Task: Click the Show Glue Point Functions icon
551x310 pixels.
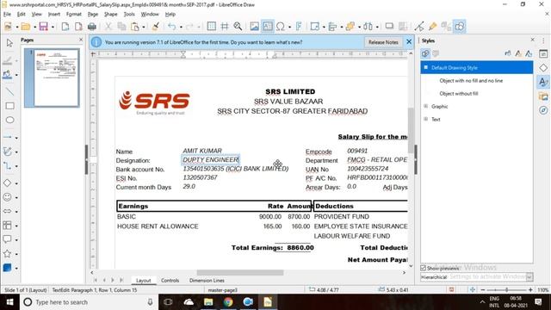Action: 432,27
